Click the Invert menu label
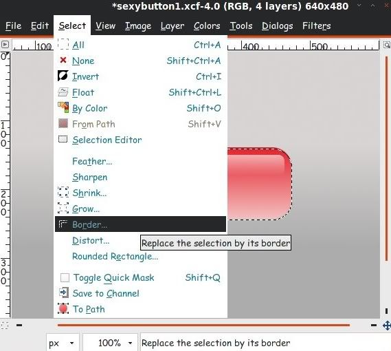Viewport: 391px width, 351px height. tap(85, 76)
